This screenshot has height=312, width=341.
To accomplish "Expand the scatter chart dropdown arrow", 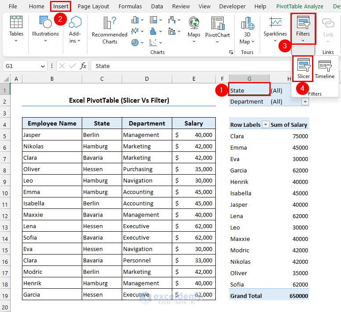I will pos(161,43).
